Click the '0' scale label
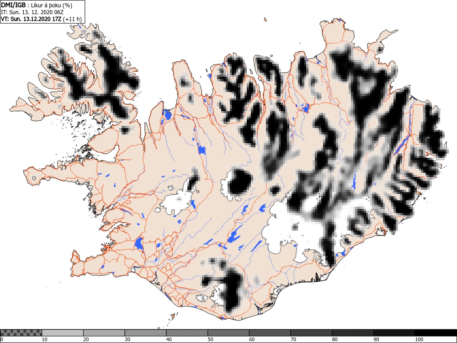 coord(2,339)
